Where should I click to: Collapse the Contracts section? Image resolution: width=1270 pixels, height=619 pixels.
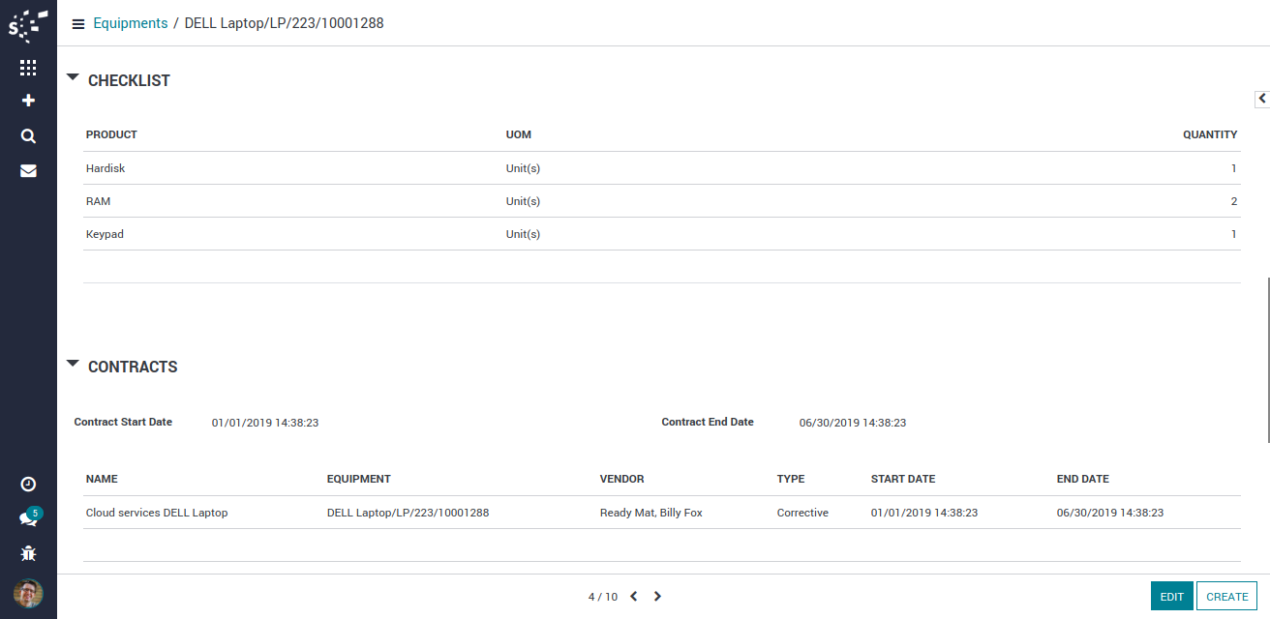point(73,364)
